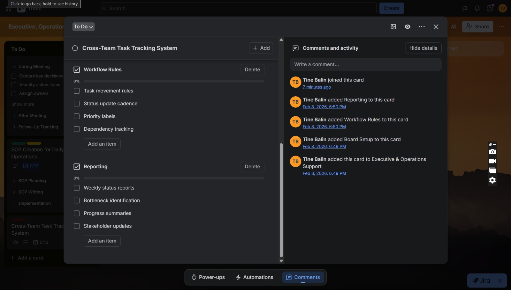The width and height of the screenshot is (511, 290).
Task: Click the 0/12 checklist badge on Cross-Team card
Action: tap(41, 242)
